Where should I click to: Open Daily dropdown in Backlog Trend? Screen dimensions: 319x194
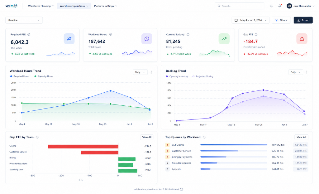tap(296, 72)
